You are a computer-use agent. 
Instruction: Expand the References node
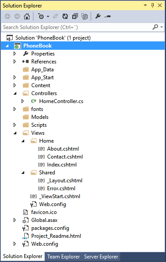[15, 62]
